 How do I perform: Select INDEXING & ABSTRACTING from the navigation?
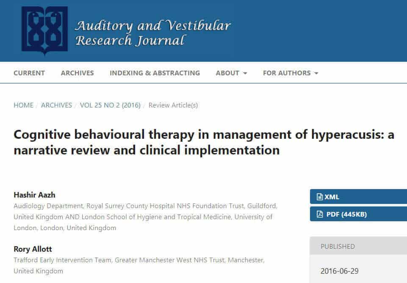click(155, 73)
